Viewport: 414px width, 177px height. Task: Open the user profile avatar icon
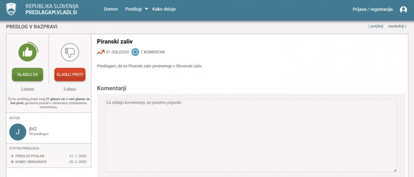(403, 10)
